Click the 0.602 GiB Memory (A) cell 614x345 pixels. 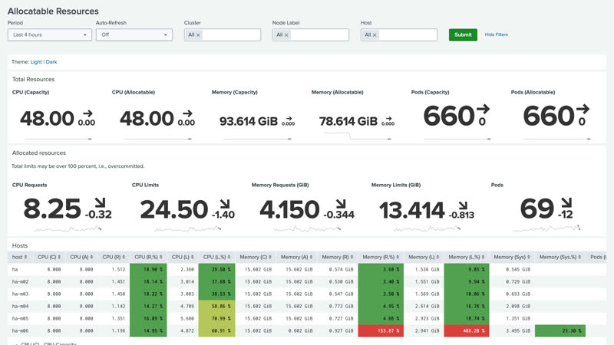coord(296,330)
